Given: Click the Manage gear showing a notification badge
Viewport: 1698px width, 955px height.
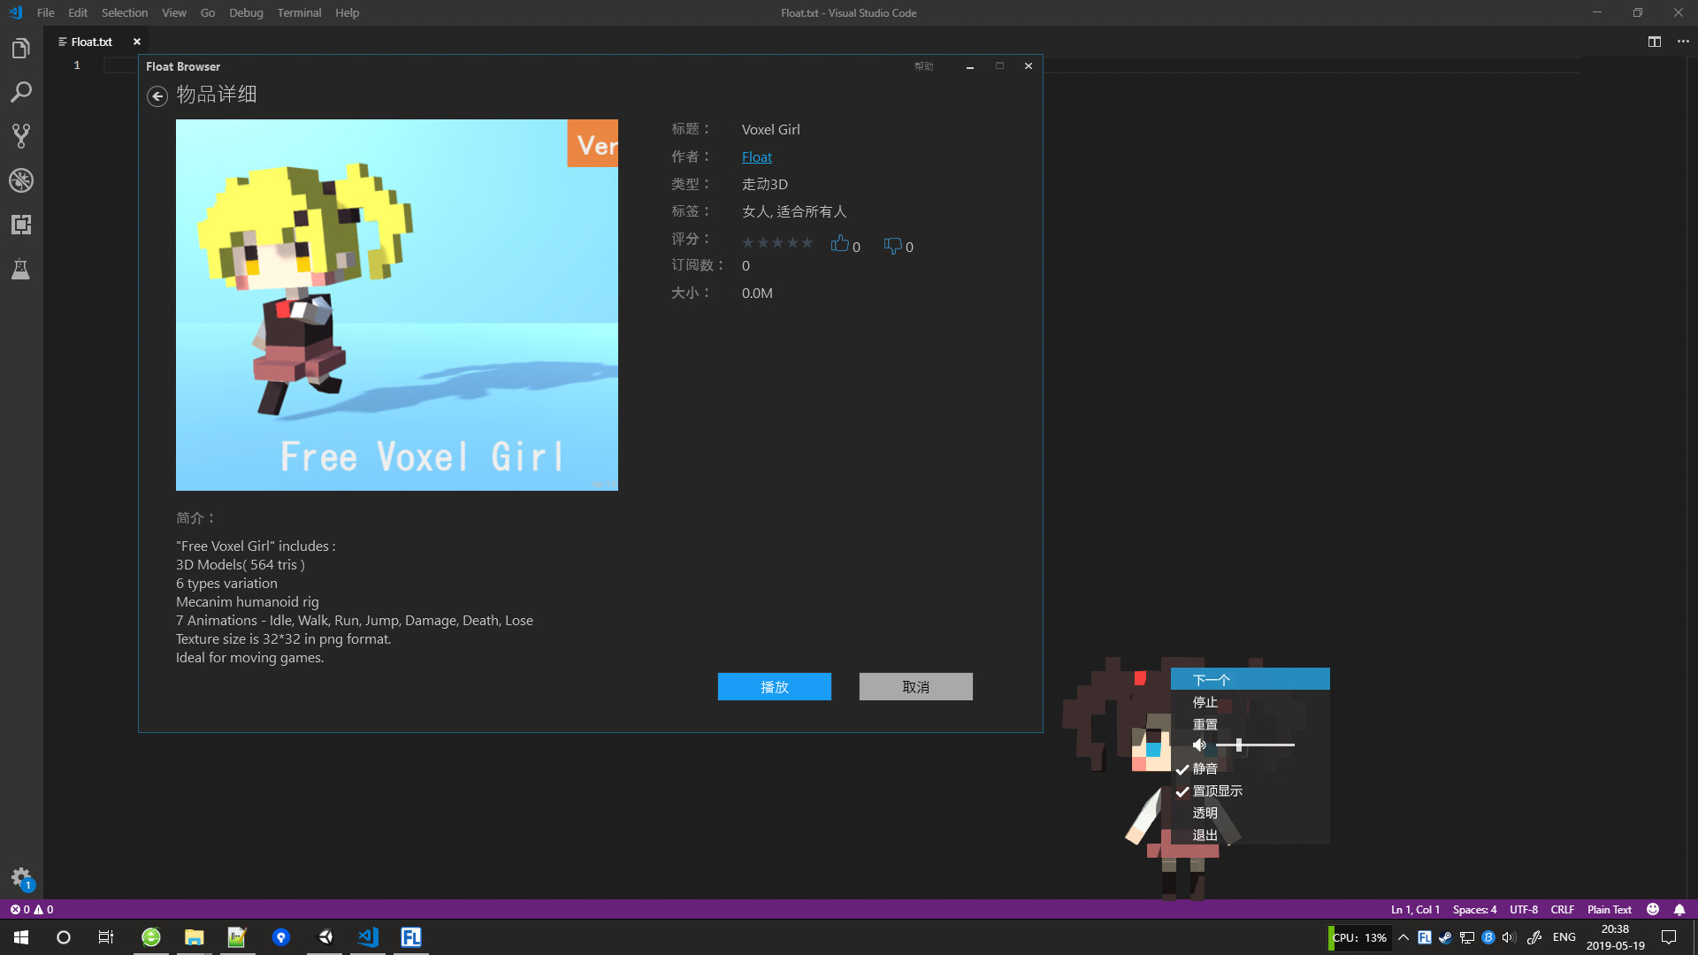Looking at the screenshot, I should pyautogui.click(x=21, y=878).
